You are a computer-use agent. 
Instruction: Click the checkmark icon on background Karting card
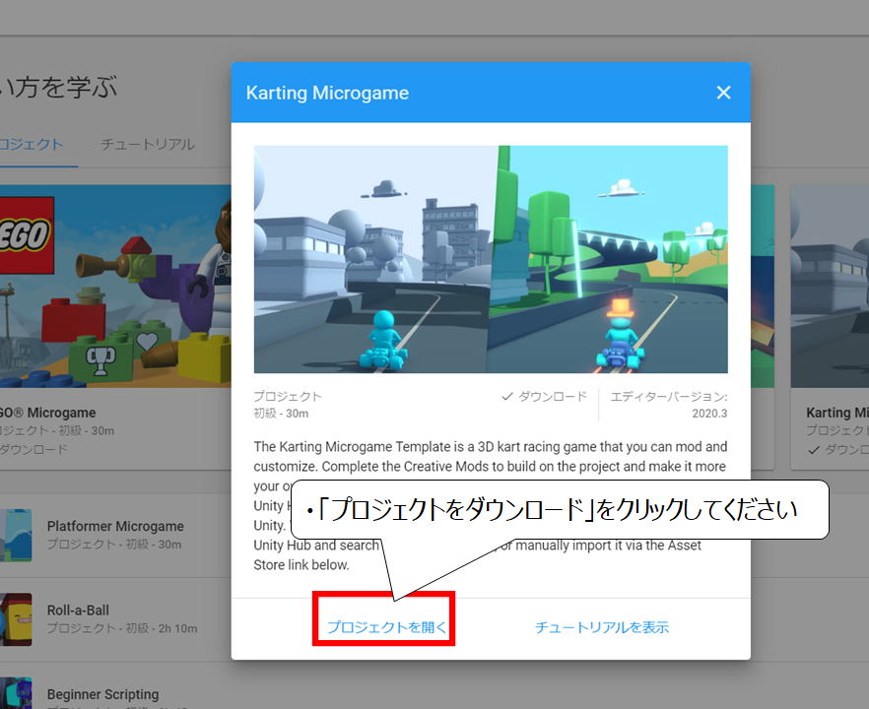click(x=813, y=450)
